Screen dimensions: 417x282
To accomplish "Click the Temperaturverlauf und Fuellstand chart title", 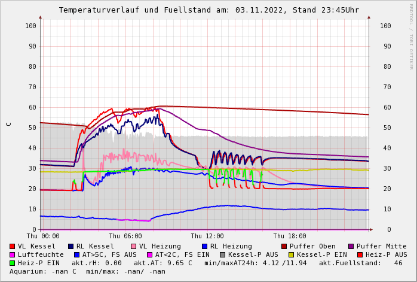I will [x=208, y=10].
